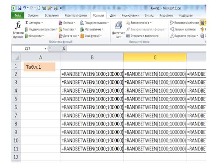Image resolution: width=223 pixels, height=167 pixels.
Task: Click into the empty formula bar field
Action: point(136,49)
